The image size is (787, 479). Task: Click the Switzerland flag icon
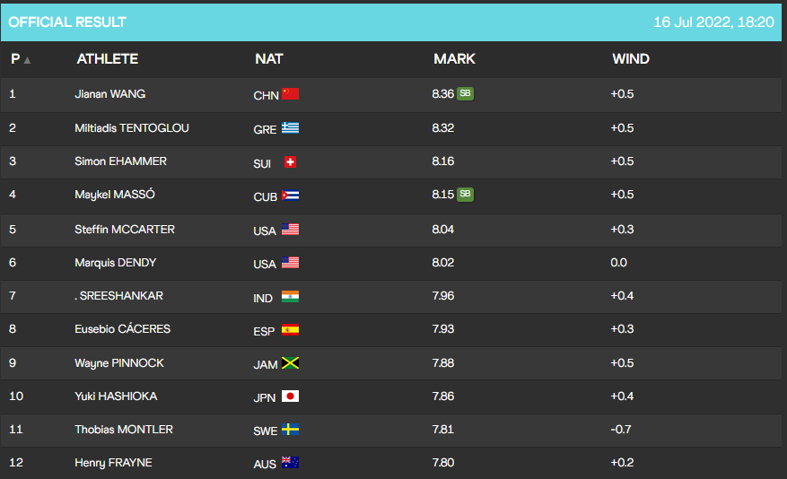290,162
